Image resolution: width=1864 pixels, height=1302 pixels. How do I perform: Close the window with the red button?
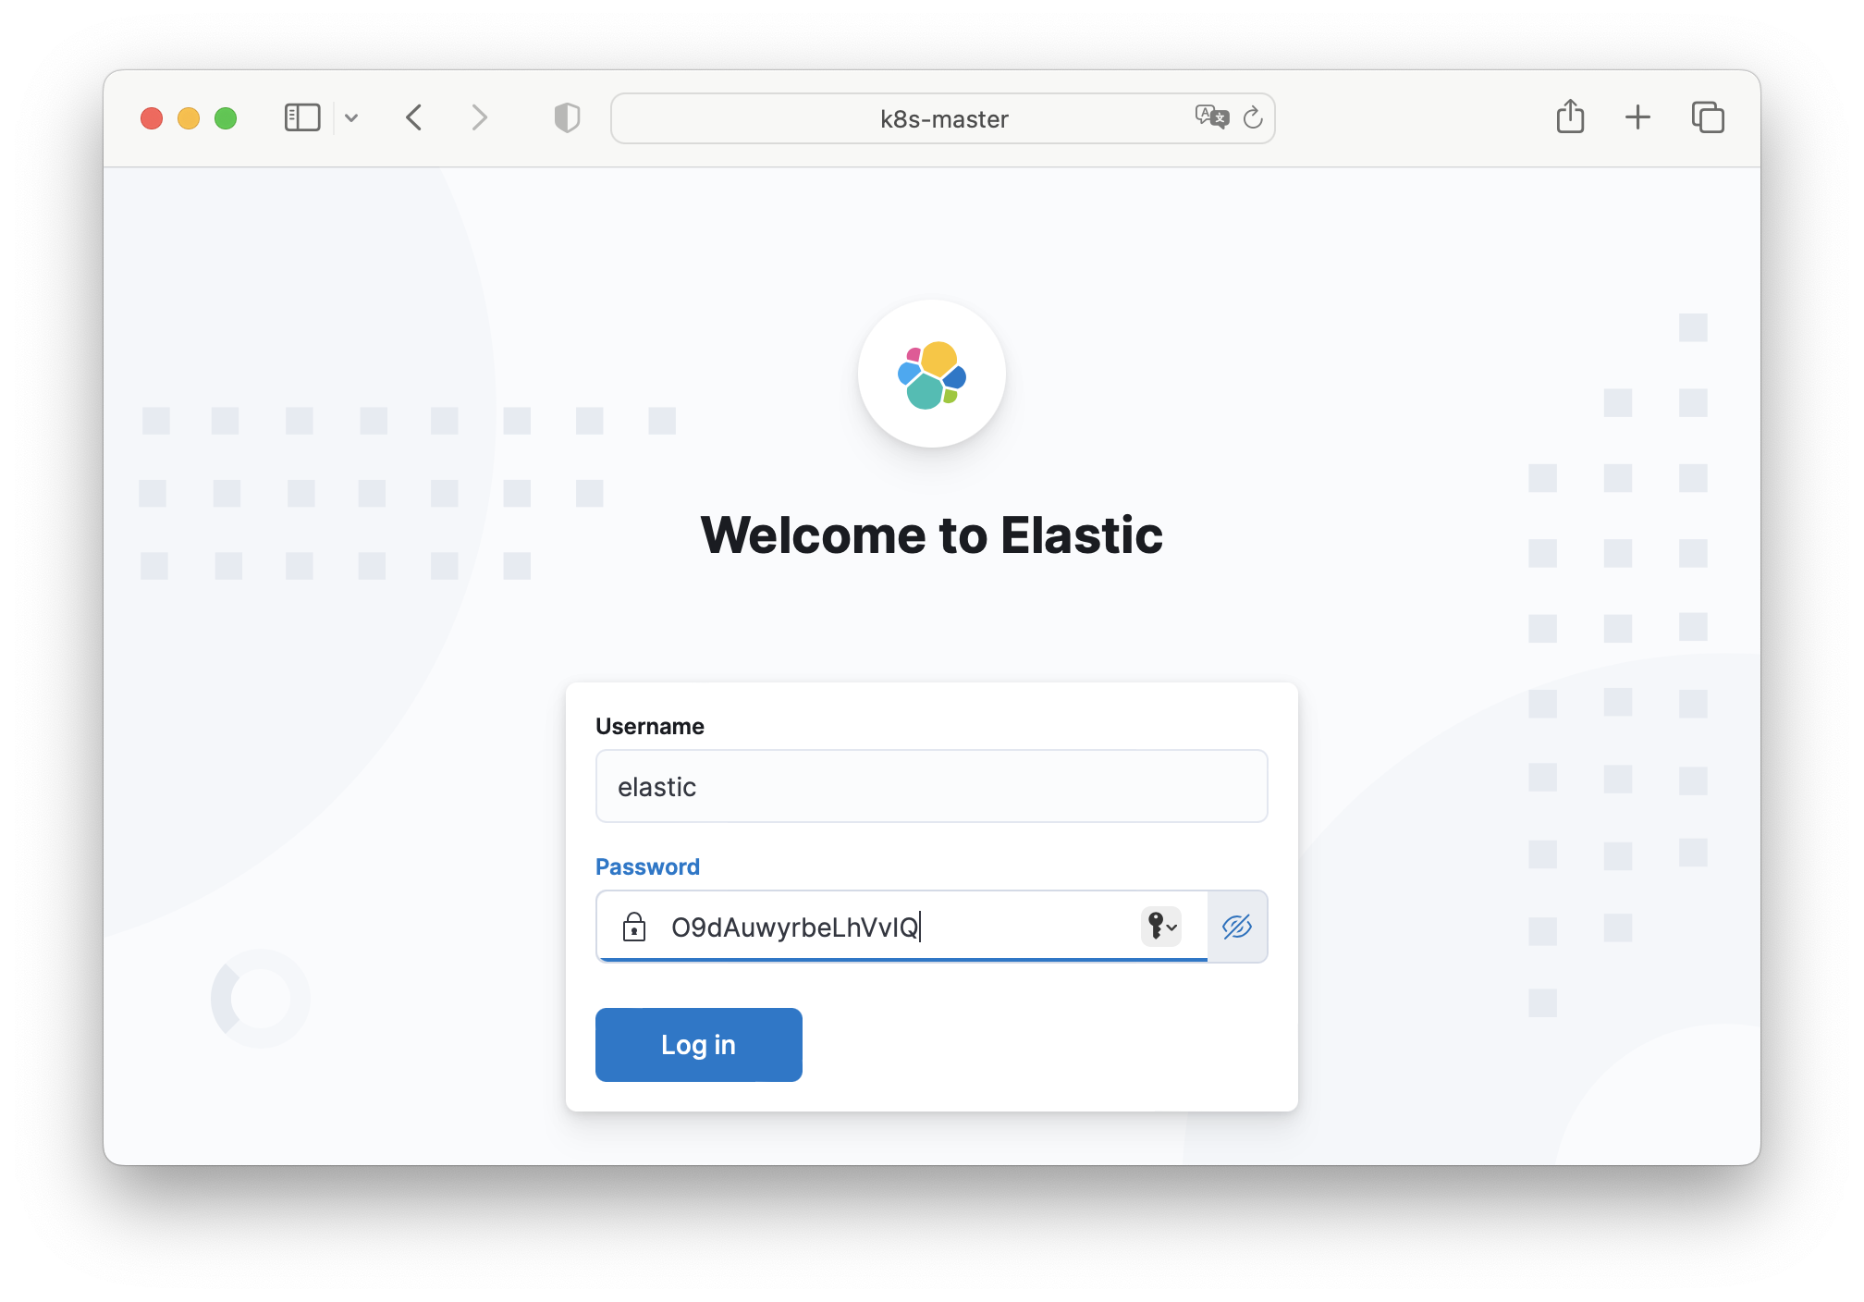(x=152, y=118)
